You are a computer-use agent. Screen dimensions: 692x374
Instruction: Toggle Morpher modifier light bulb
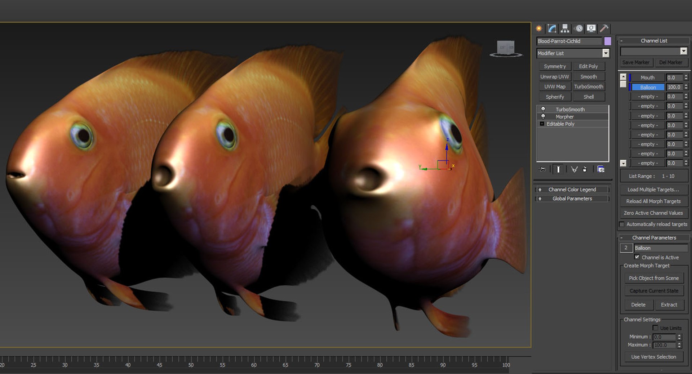tap(543, 116)
